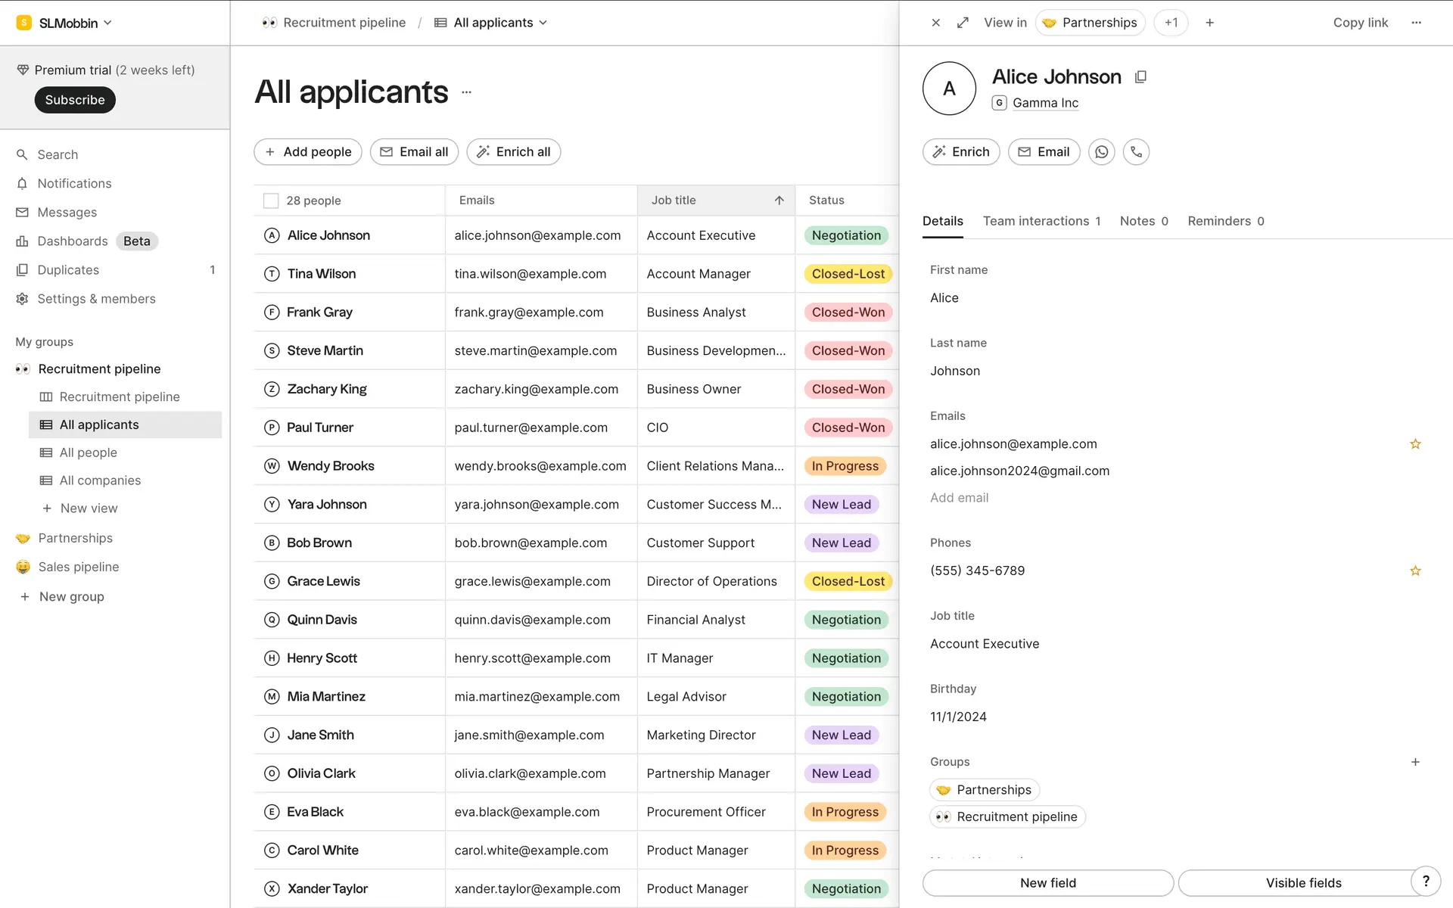The height and width of the screenshot is (908, 1453).
Task: Click the WhatsApp icon for Alice Johnson
Action: (x=1101, y=152)
